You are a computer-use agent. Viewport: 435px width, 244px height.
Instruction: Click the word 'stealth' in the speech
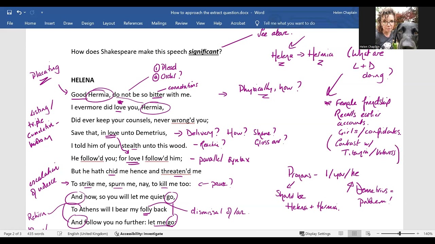click(x=131, y=146)
